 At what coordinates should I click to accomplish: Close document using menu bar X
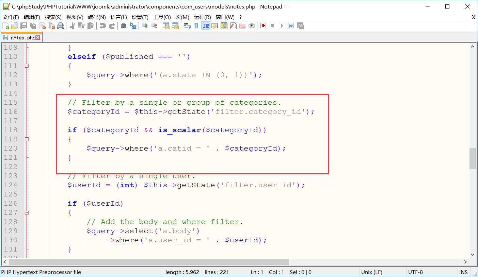pyautogui.click(x=474, y=17)
